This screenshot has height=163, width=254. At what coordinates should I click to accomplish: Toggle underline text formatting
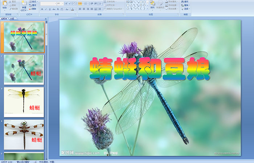point(49,9)
